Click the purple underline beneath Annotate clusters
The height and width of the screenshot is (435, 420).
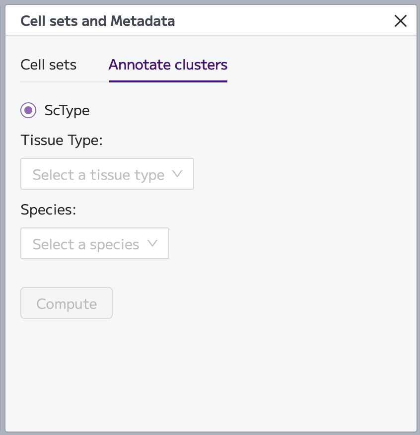click(168, 81)
